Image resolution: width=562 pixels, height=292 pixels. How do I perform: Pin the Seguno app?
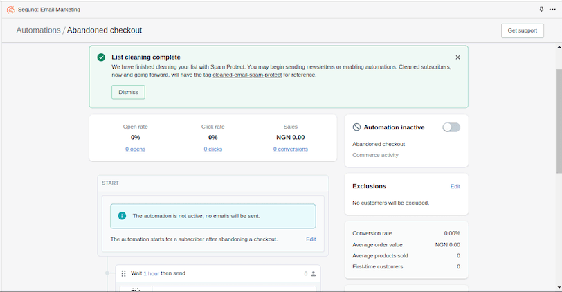pyautogui.click(x=541, y=10)
